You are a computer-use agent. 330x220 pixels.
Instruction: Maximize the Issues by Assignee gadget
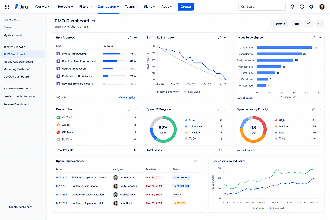313,38
